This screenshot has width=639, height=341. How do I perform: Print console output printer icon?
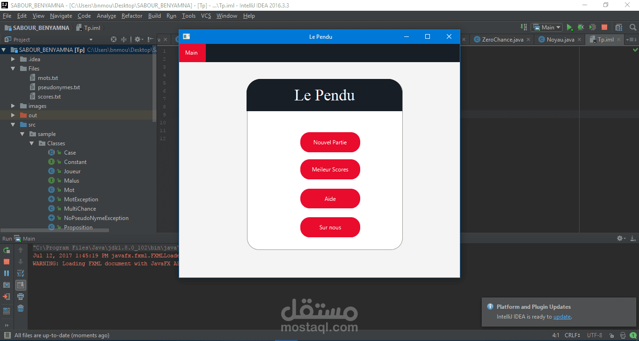pos(21,297)
